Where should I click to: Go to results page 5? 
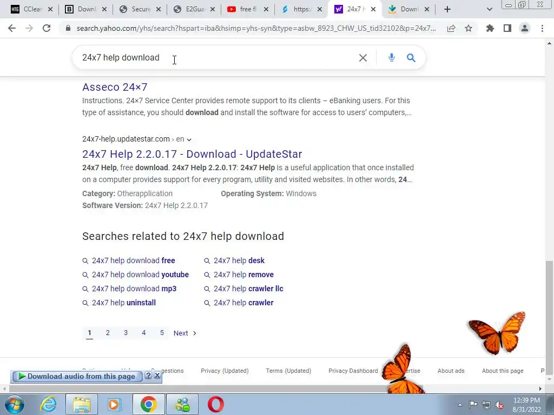click(162, 333)
